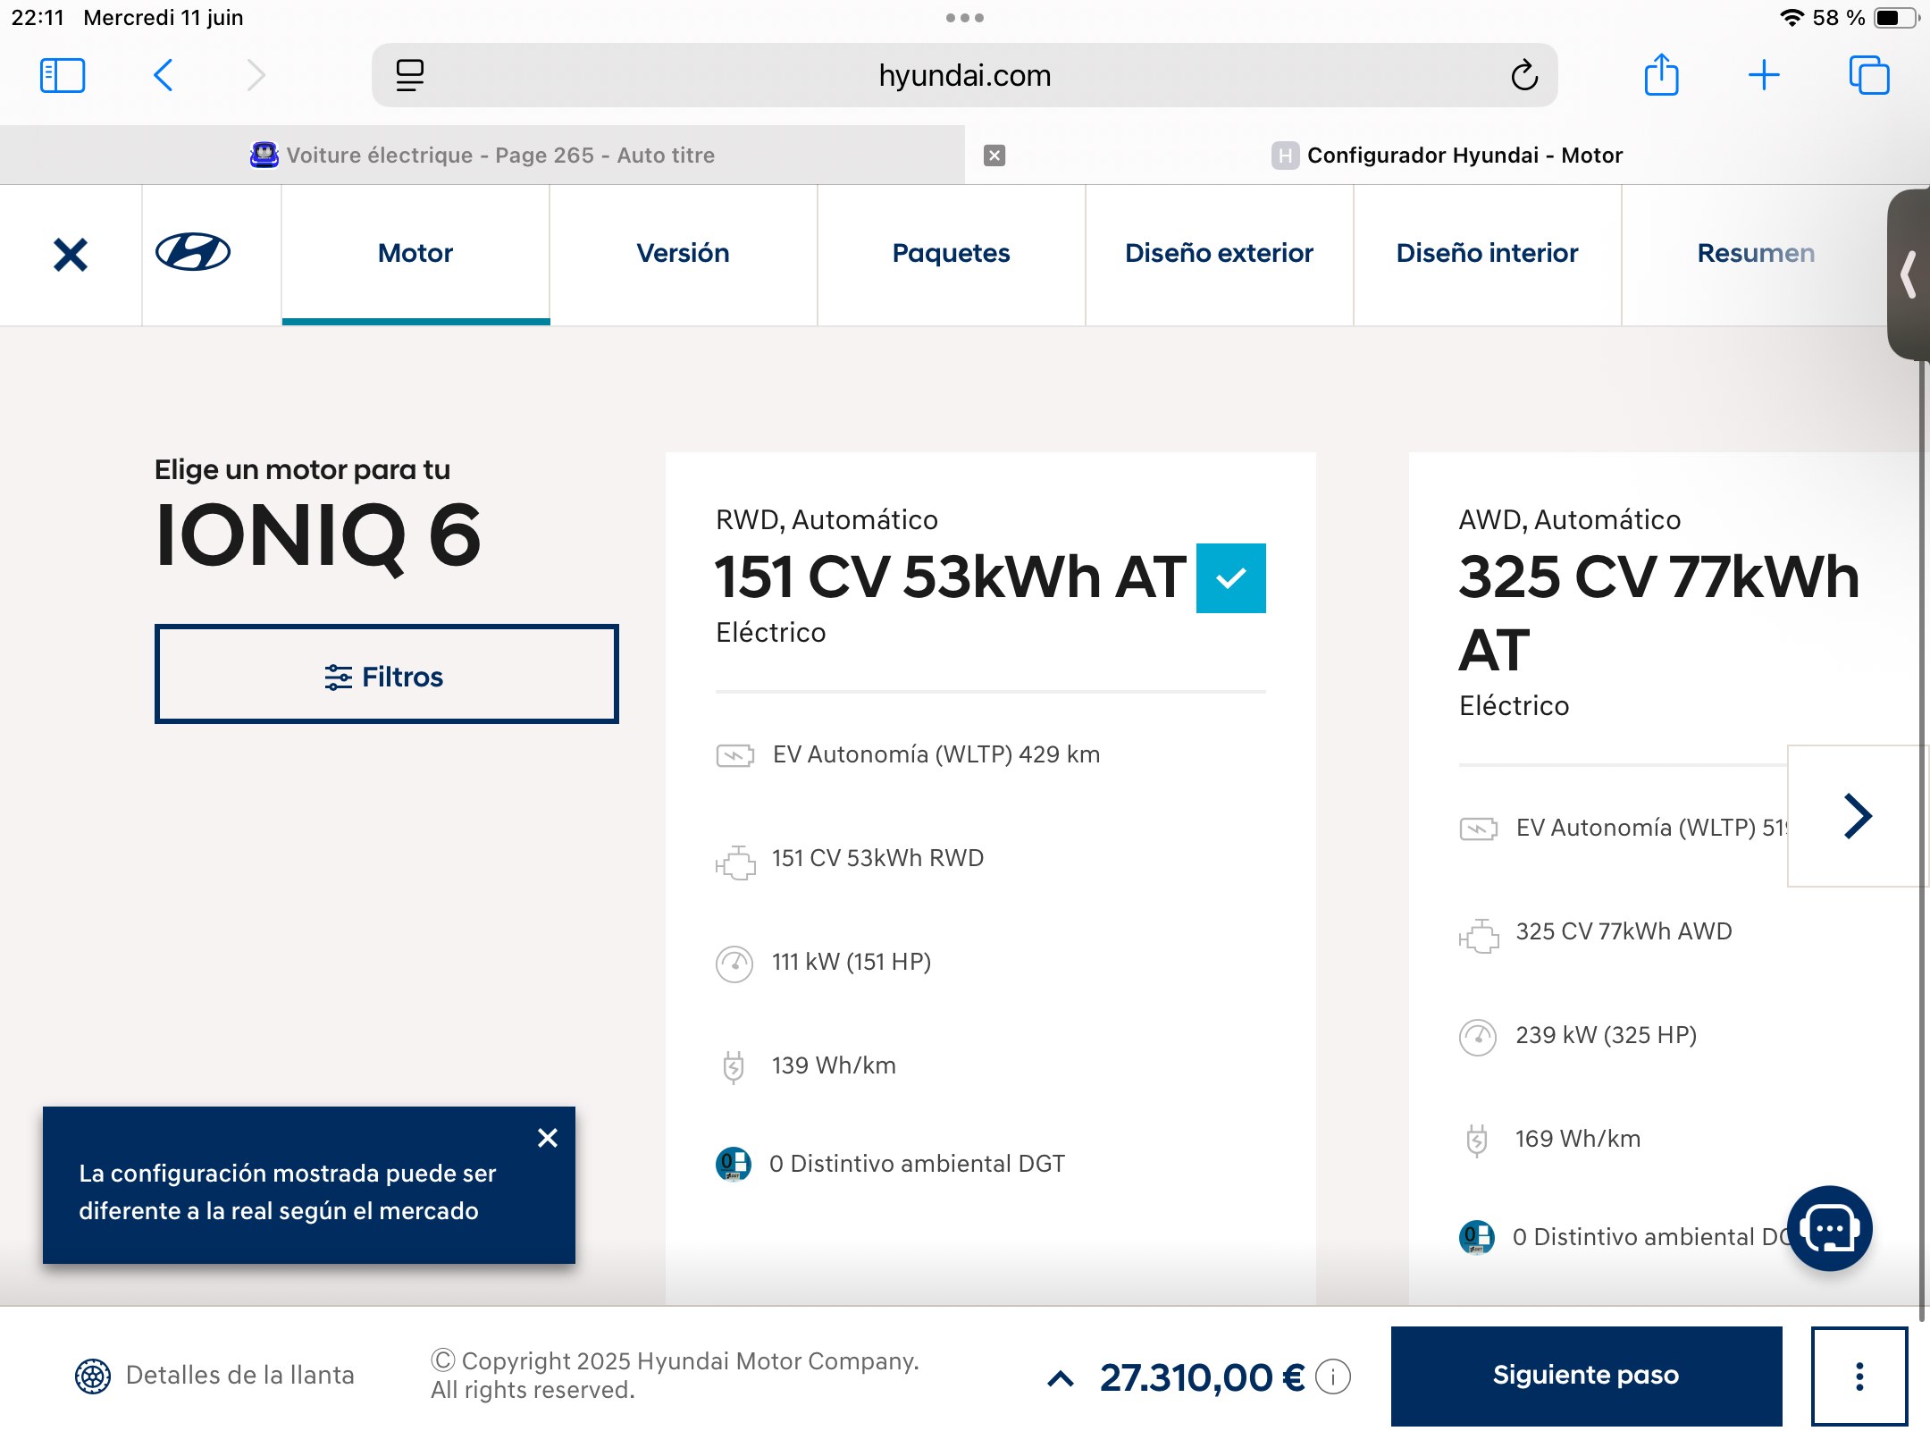Toggle the 151 CV 53kWh AT selection checkbox

click(1230, 578)
